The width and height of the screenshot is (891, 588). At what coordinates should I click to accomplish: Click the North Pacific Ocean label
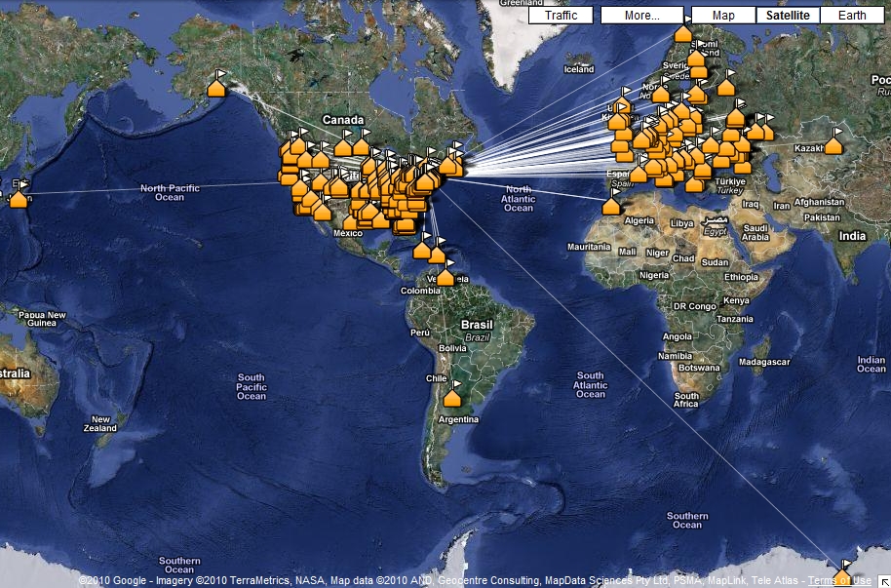[x=170, y=193]
